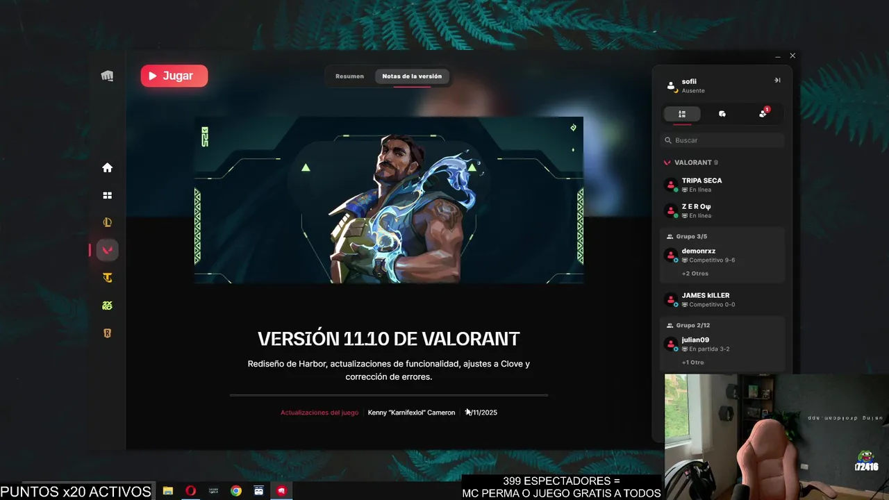Screen dimensions: 889x500
Task: Open the 2XKO sidebar icon
Action: [107, 306]
